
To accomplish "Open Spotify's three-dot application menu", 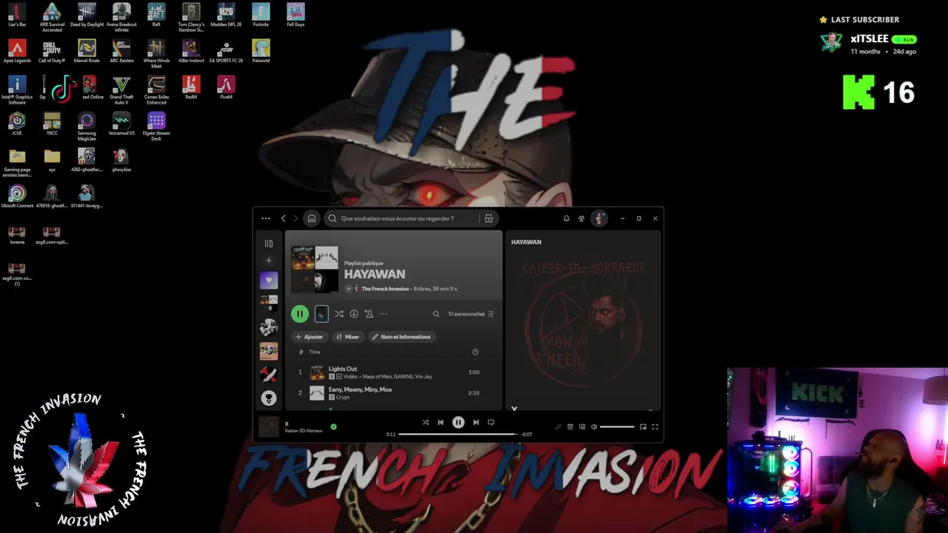I will click(266, 218).
